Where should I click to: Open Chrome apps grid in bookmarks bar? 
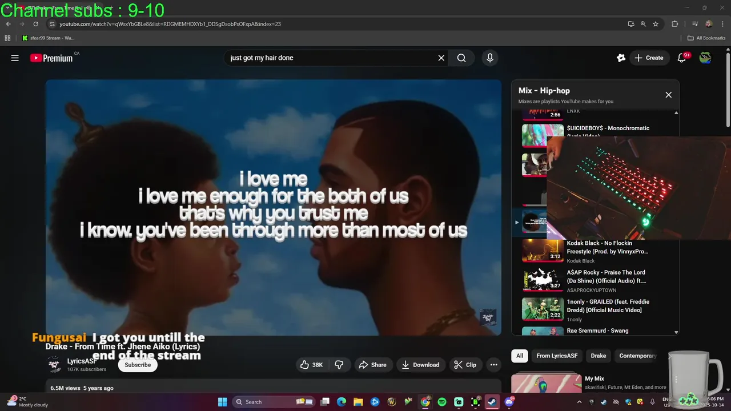(x=7, y=38)
